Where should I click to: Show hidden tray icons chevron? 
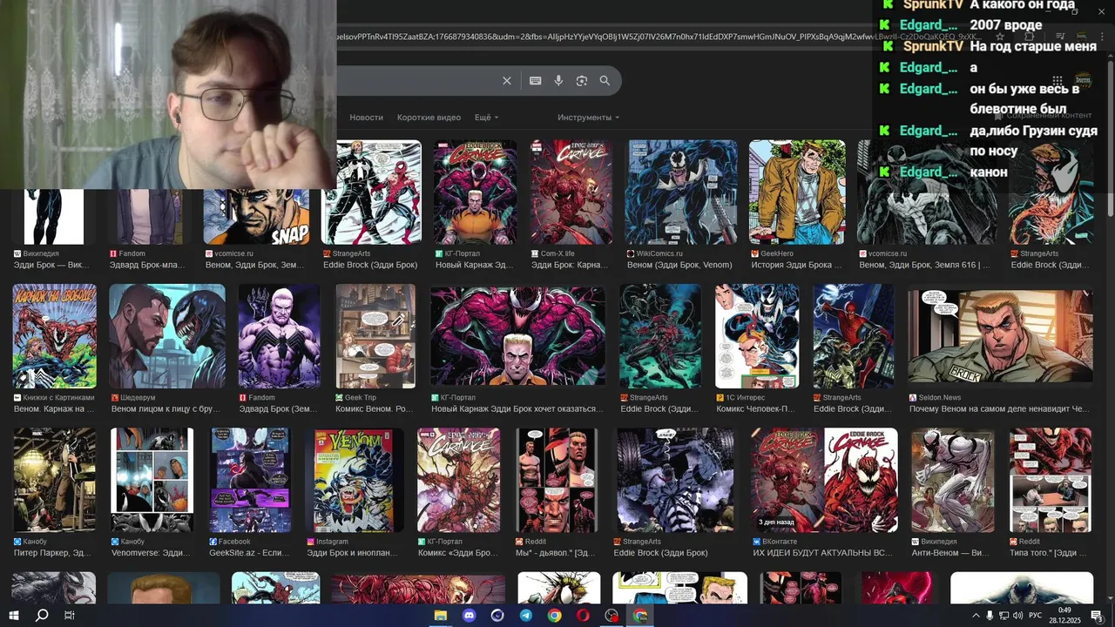click(975, 616)
